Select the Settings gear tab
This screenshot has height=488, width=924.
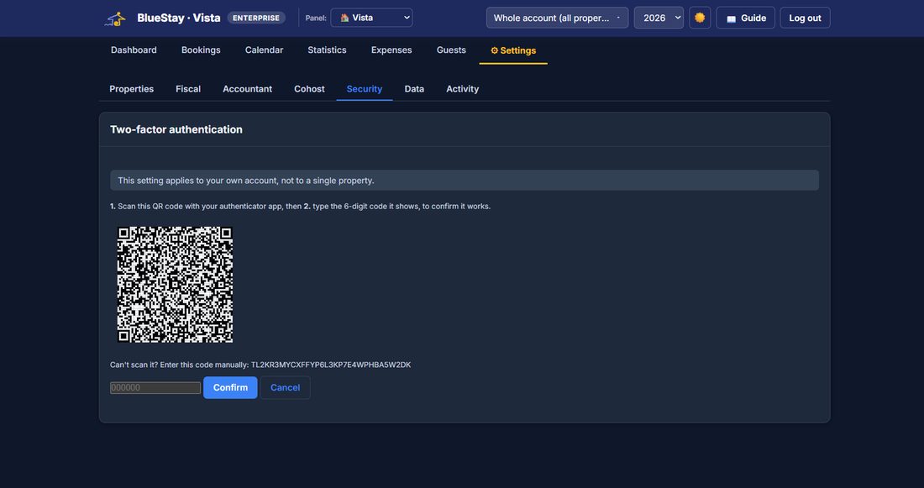click(x=513, y=50)
